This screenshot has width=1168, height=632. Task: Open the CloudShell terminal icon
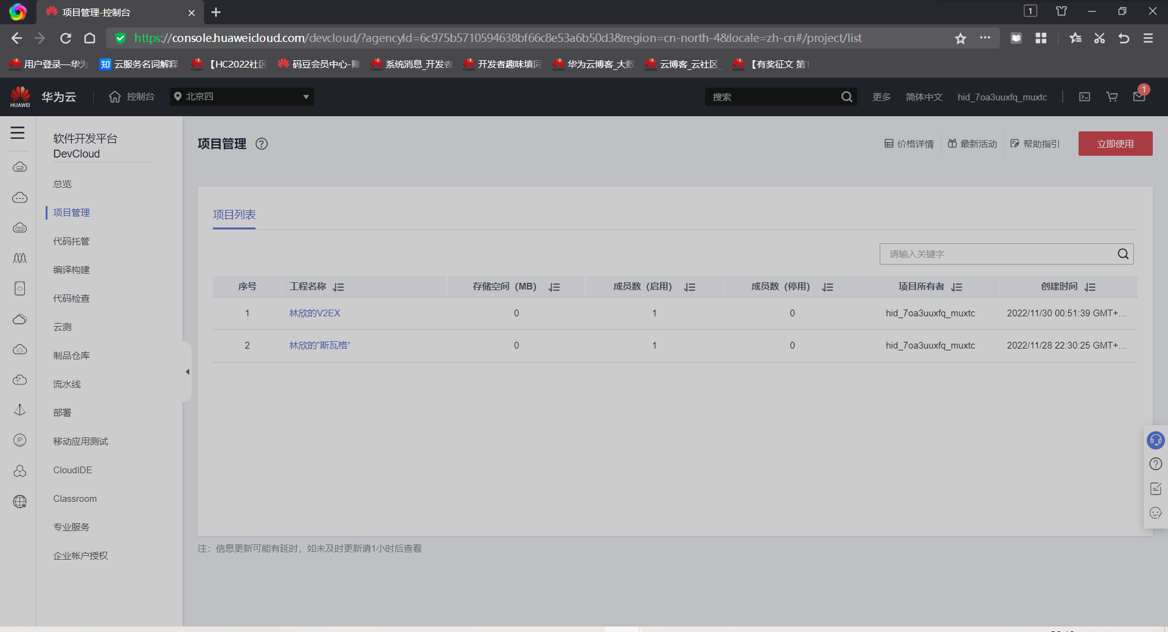coord(1085,97)
